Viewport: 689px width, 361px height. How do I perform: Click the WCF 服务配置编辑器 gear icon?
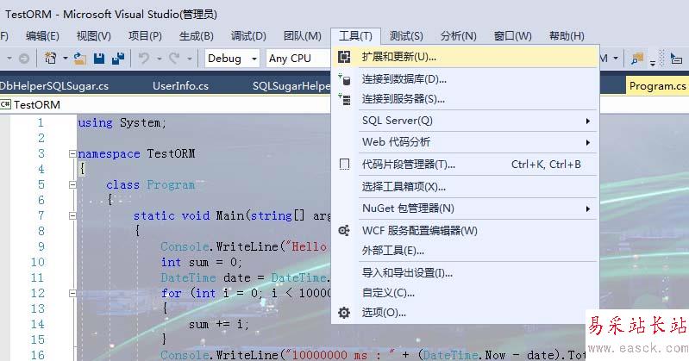(x=344, y=231)
